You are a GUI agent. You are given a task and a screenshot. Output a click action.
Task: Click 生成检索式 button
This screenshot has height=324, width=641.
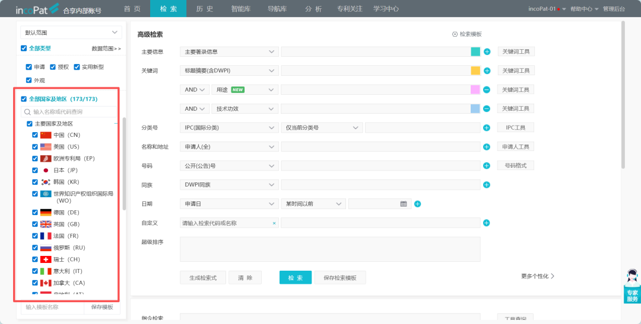(x=203, y=277)
